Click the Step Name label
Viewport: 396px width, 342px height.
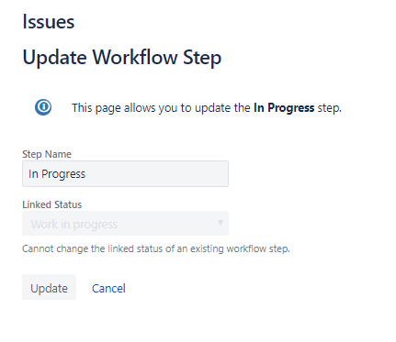pyautogui.click(x=47, y=154)
